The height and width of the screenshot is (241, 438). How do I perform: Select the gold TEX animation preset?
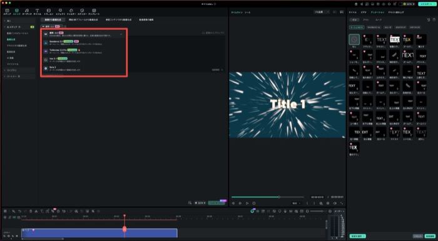pyautogui.click(x=408, y=39)
